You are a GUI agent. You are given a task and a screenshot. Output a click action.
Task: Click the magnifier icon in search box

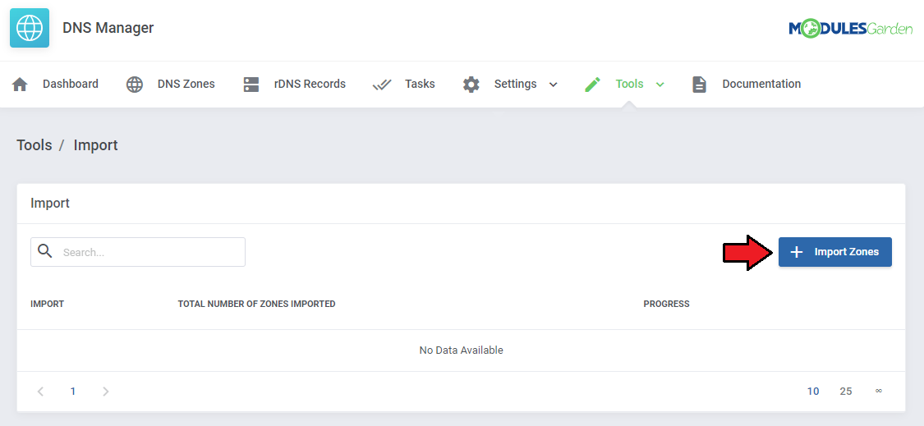45,251
